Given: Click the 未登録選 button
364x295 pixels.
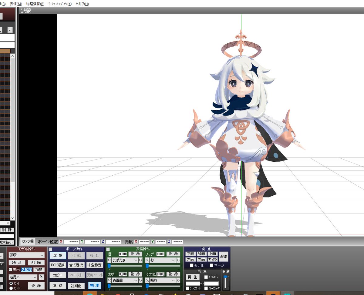Looking at the screenshot, I should click(95, 265).
